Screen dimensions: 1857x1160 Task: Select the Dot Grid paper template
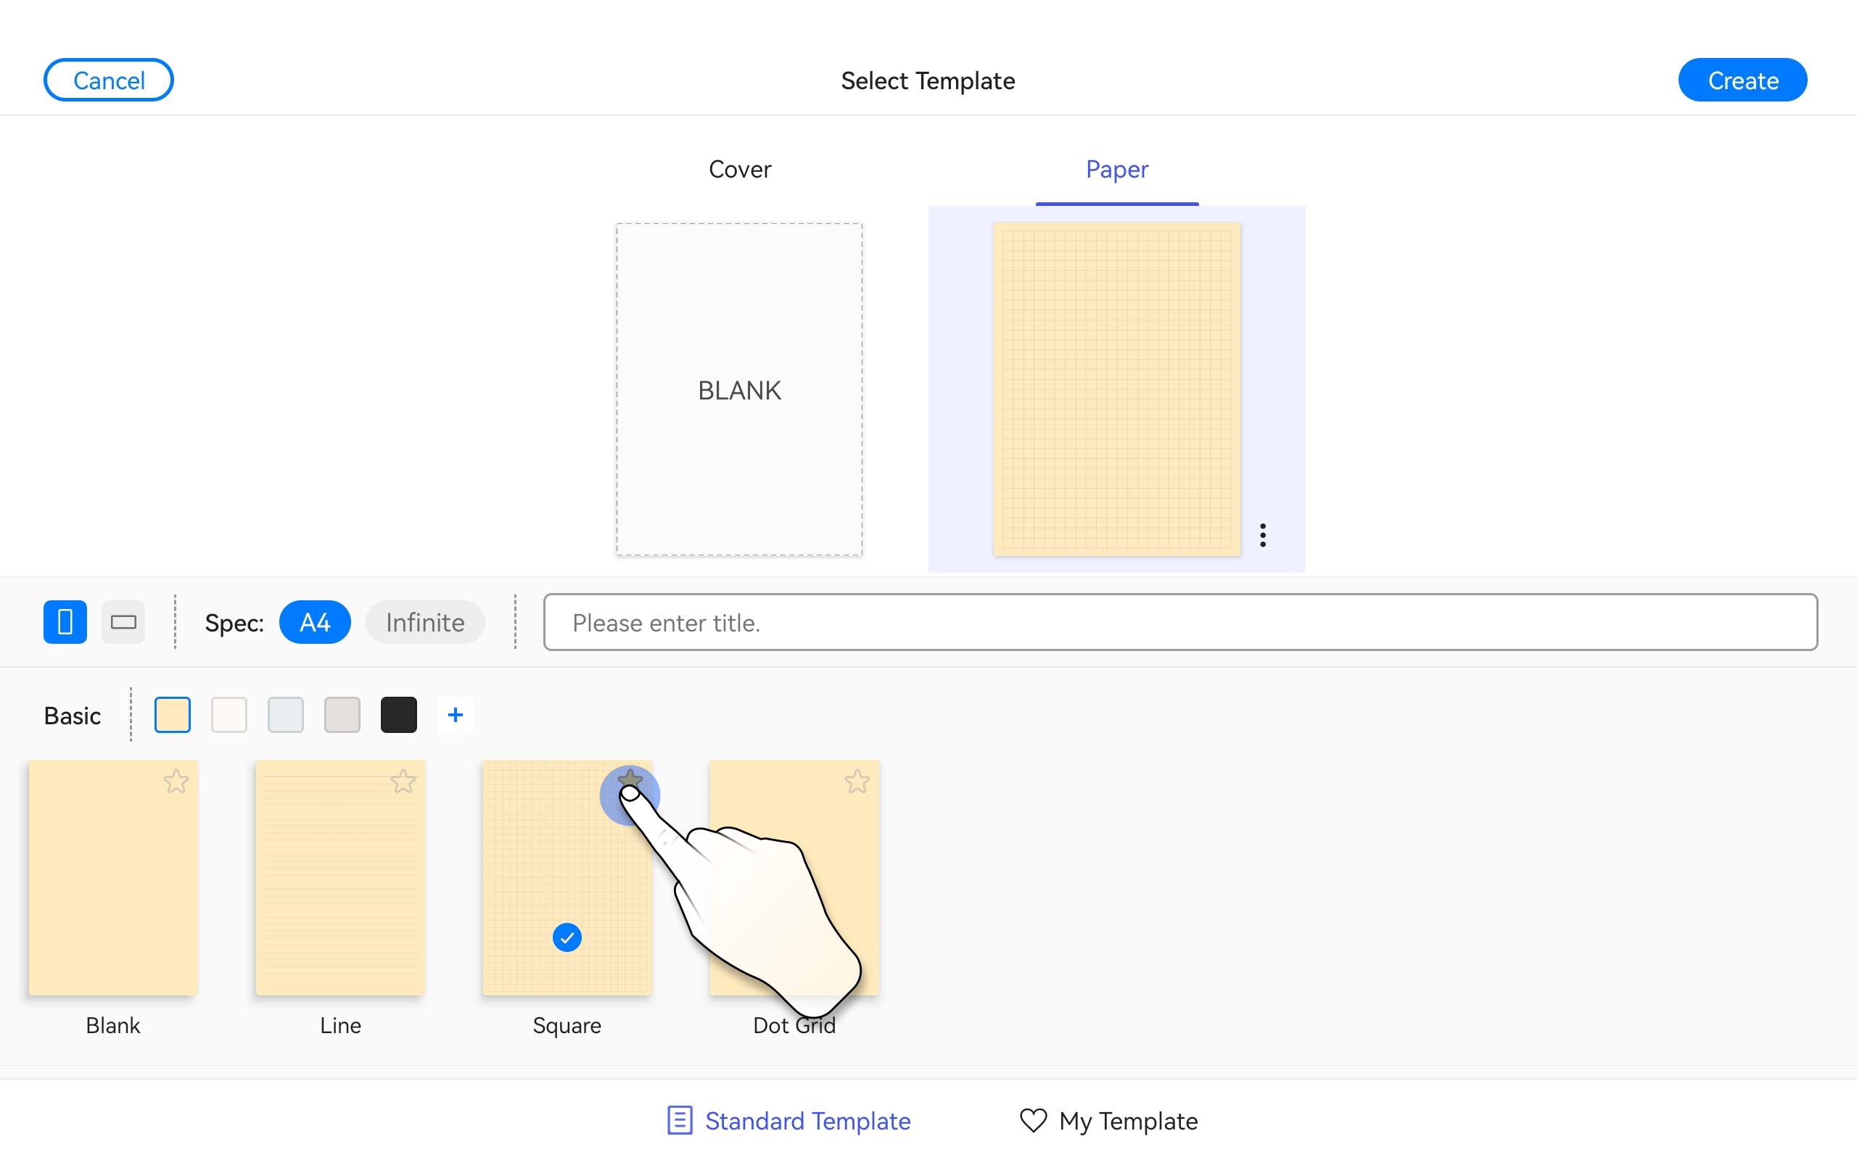coord(794,878)
